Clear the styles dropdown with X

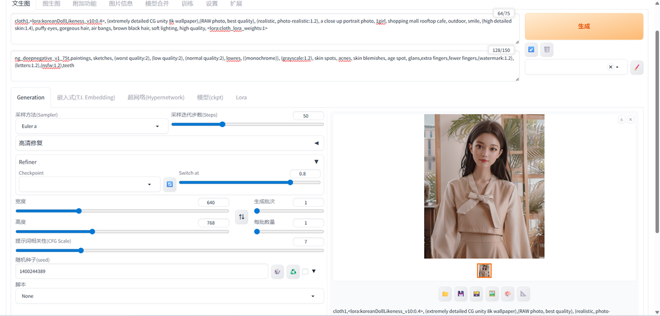(x=610, y=67)
